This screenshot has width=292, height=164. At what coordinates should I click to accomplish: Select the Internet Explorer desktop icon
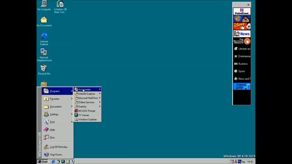click(44, 39)
